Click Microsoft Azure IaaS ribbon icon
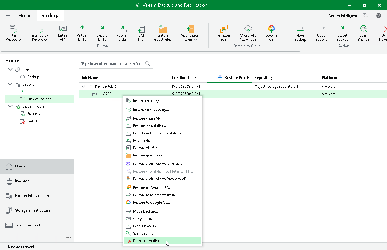Image resolution: width=387 pixels, height=250 pixels. (x=248, y=33)
